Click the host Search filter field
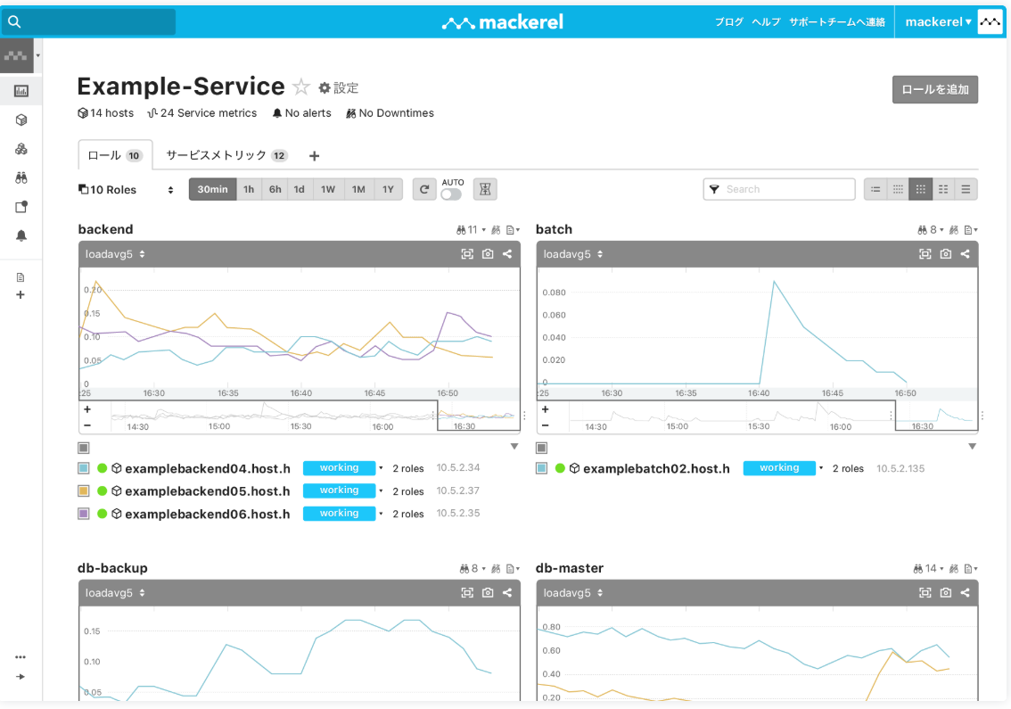This screenshot has height=709, width=1011. pos(786,189)
